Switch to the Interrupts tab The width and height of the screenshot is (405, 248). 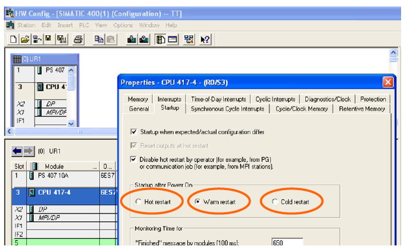tap(170, 99)
